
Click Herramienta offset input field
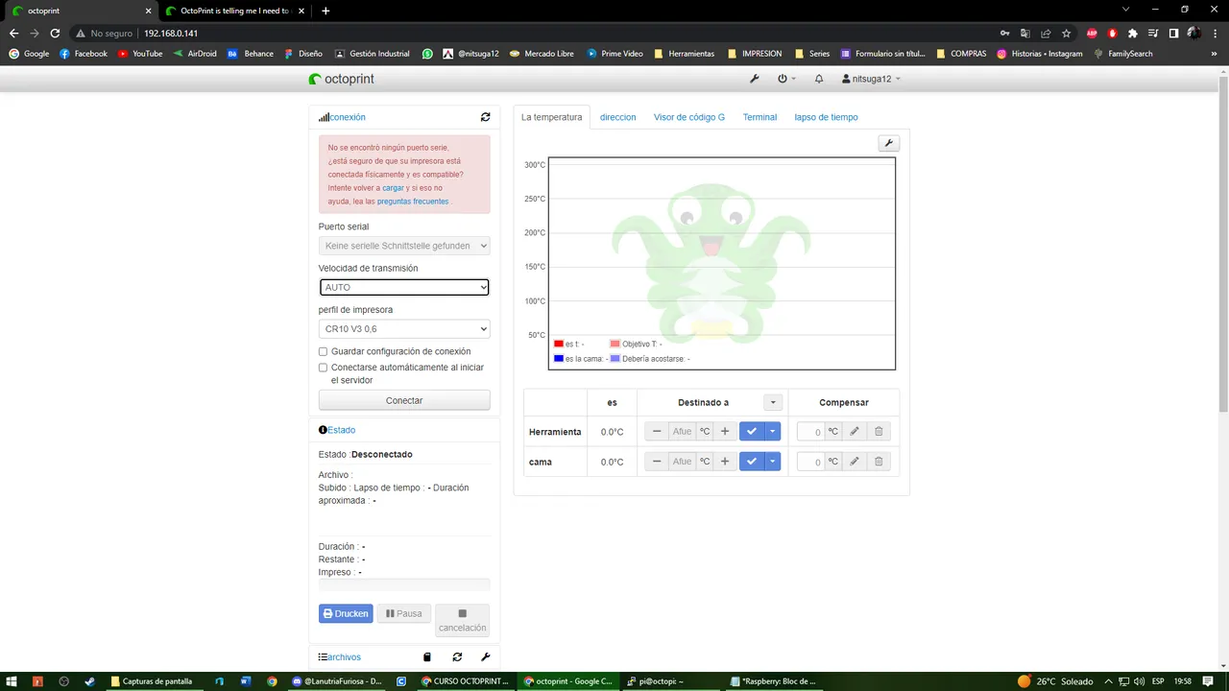coord(810,432)
